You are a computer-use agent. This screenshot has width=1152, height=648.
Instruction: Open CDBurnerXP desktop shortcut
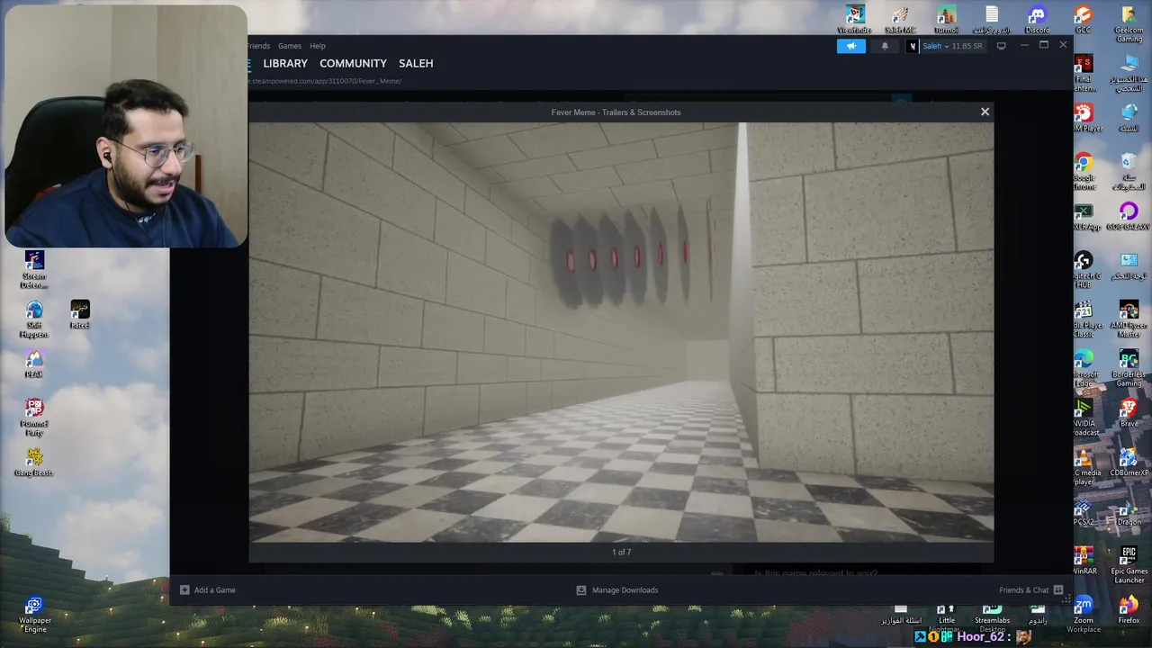click(1129, 463)
